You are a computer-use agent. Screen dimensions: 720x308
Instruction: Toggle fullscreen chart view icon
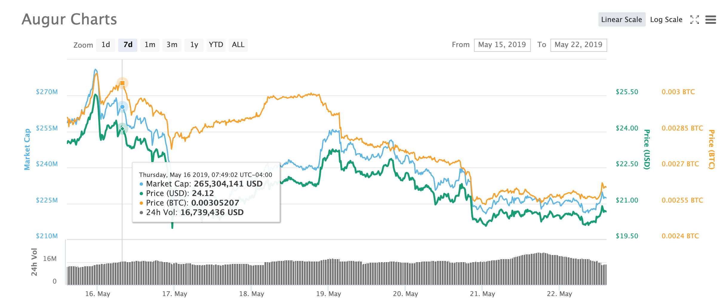point(695,20)
